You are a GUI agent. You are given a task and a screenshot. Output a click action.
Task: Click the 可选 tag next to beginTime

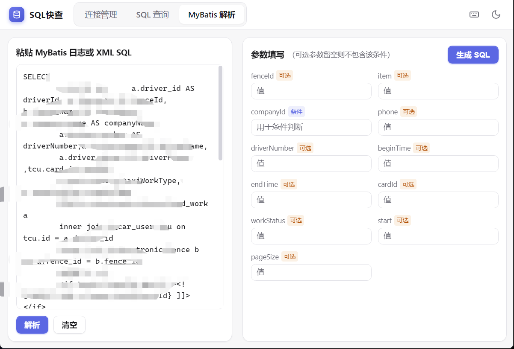421,148
